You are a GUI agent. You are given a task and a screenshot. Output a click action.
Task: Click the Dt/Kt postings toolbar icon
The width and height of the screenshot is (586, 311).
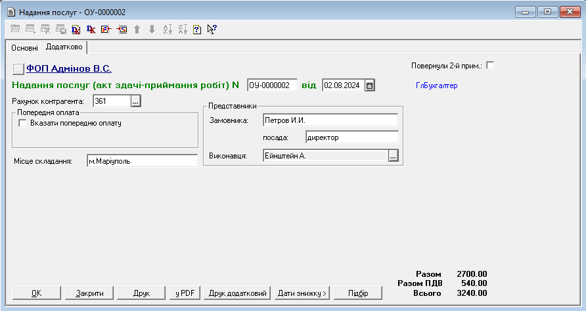point(76,29)
